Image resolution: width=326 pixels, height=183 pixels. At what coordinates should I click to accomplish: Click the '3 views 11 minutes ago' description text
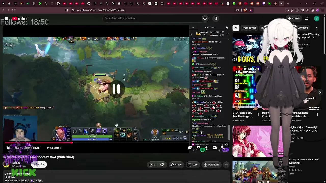(18, 174)
